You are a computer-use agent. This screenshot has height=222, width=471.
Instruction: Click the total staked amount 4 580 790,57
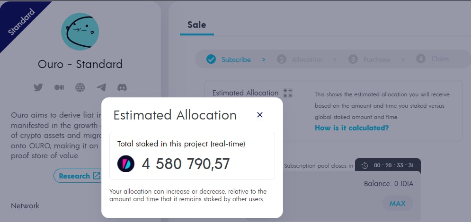click(x=186, y=164)
